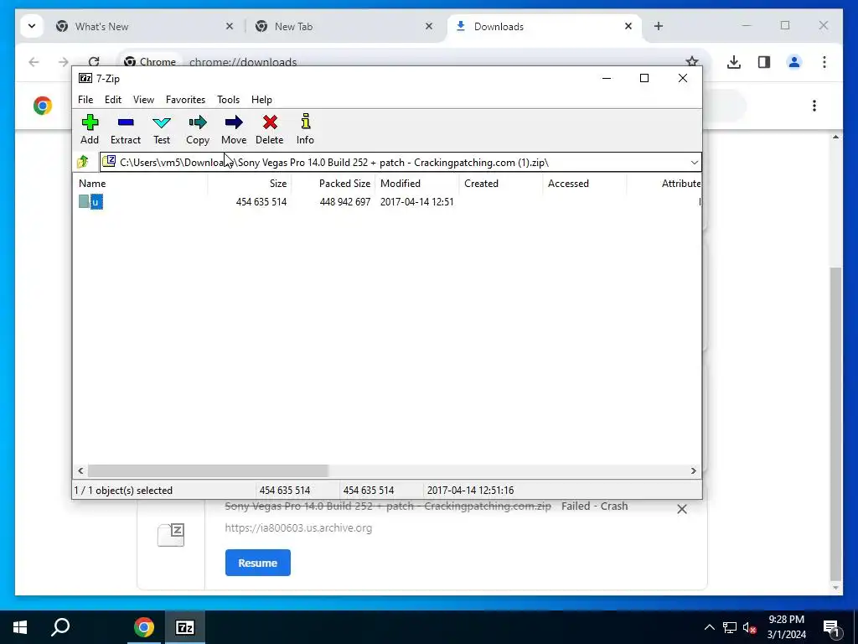Click the Extract toolbar icon

126,129
